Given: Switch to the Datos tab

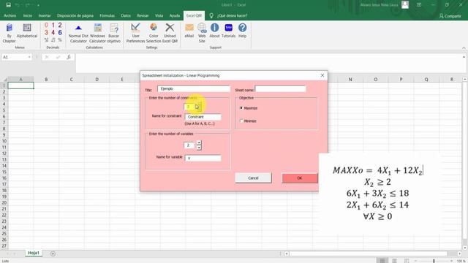Looking at the screenshot, I should (x=126, y=15).
